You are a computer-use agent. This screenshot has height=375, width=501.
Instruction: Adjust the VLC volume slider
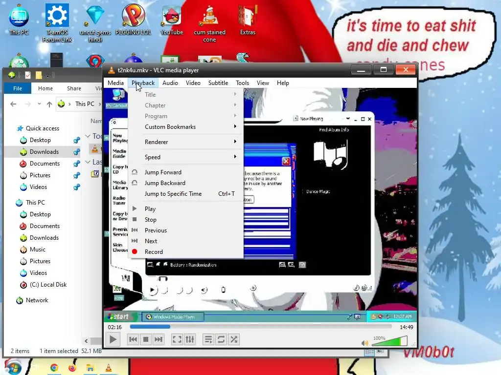(389, 341)
